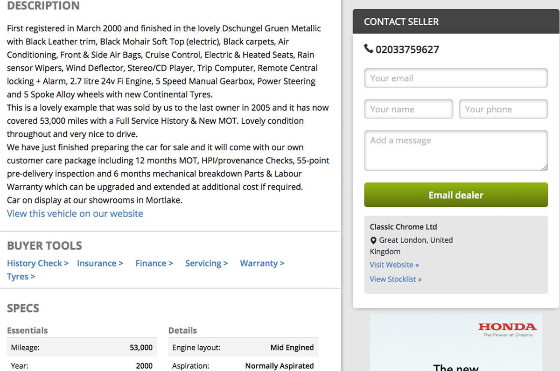The height and width of the screenshot is (371, 560).
Task: Go to the Insurance buyer tool link
Action: 100,263
